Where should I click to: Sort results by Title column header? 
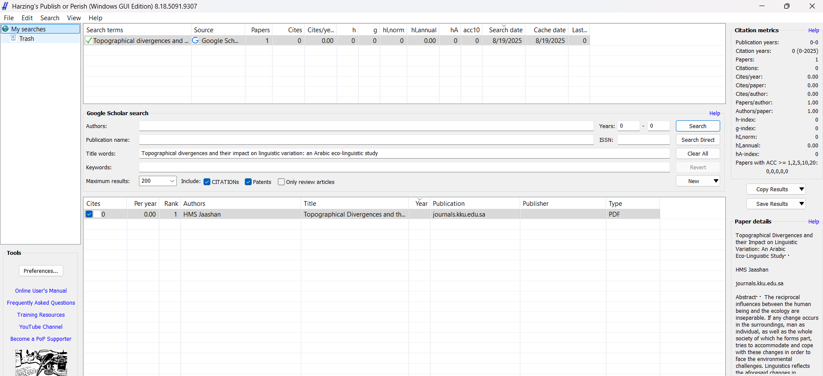click(x=355, y=203)
